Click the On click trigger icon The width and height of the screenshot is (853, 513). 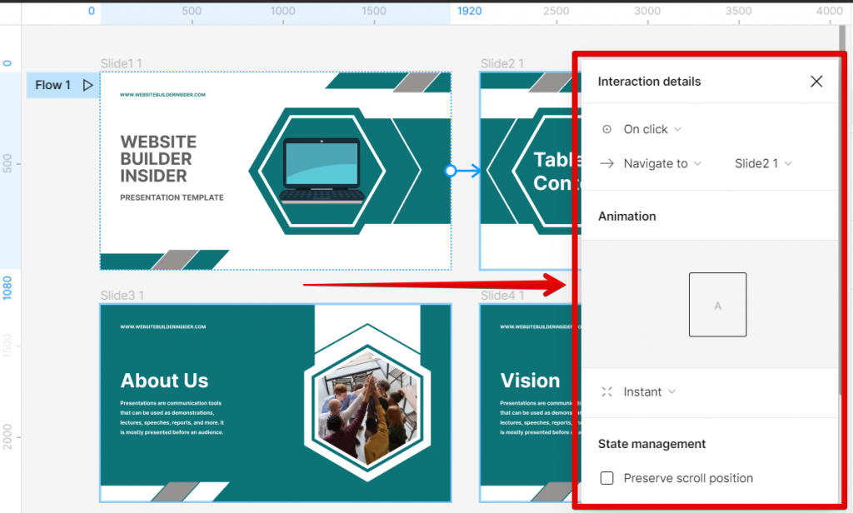[x=607, y=129]
